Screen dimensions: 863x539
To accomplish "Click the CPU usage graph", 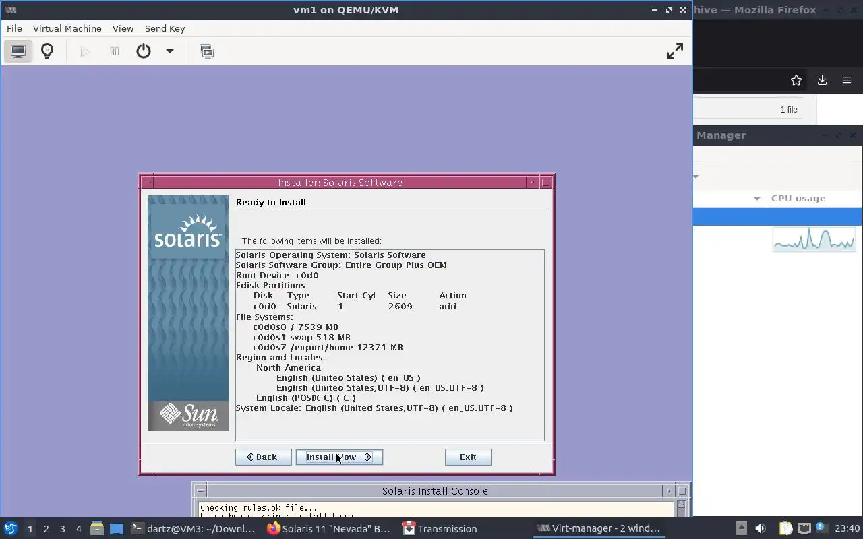I will pyautogui.click(x=814, y=240).
